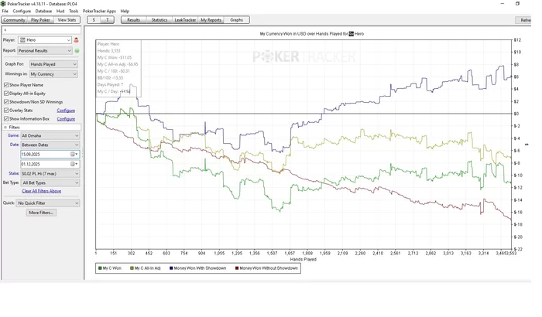The image size is (542, 317).
Task: Click the red Money Won Without Showdown swatch
Action: point(237,268)
